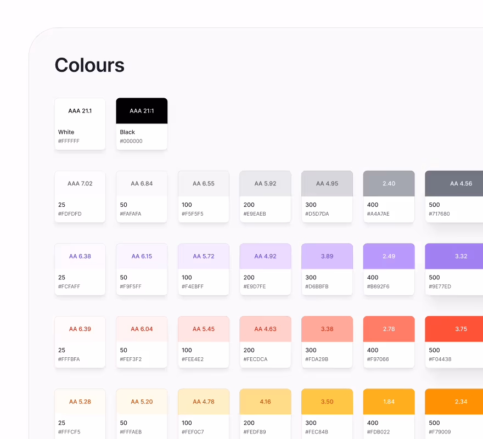This screenshot has width=483, height=439.
Task: Click the #FFFFFF hex code text
Action: [69, 141]
